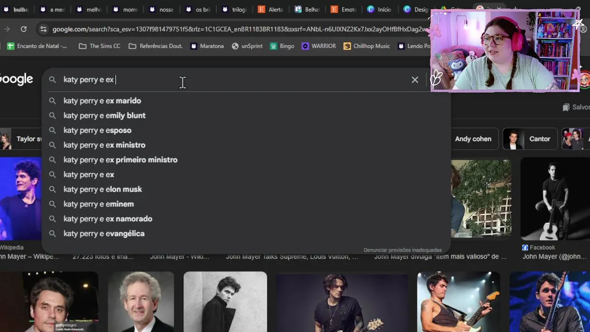
Task: Open the gray-haired man in suit image
Action: [x=141, y=302]
